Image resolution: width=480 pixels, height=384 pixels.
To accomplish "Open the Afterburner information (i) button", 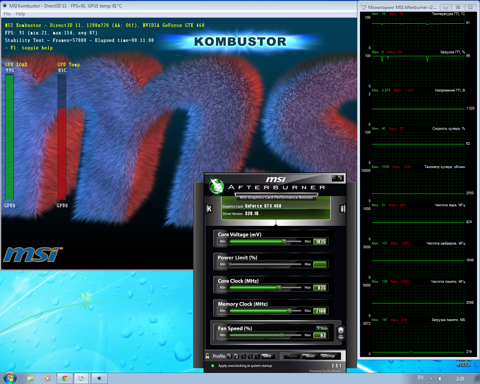I will point(342,208).
